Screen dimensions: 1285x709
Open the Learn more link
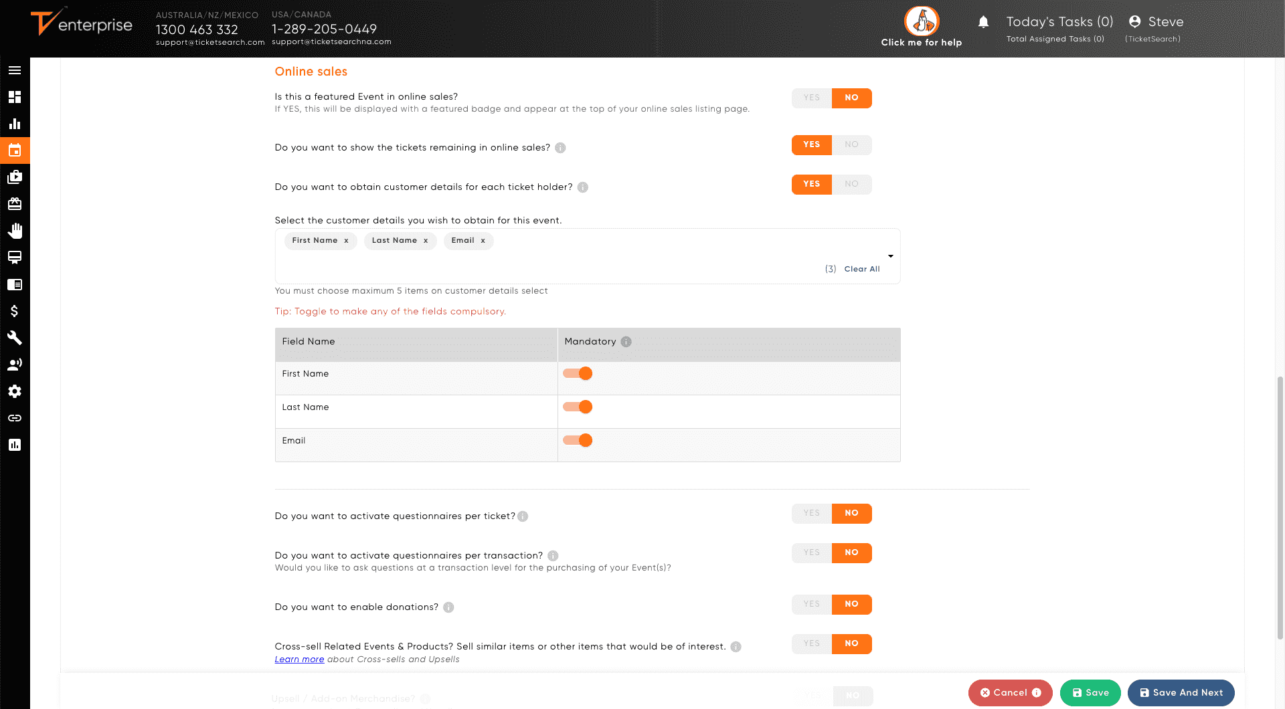[x=299, y=660]
